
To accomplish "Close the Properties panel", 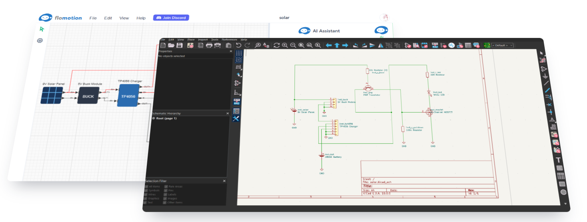I will 231,51.
